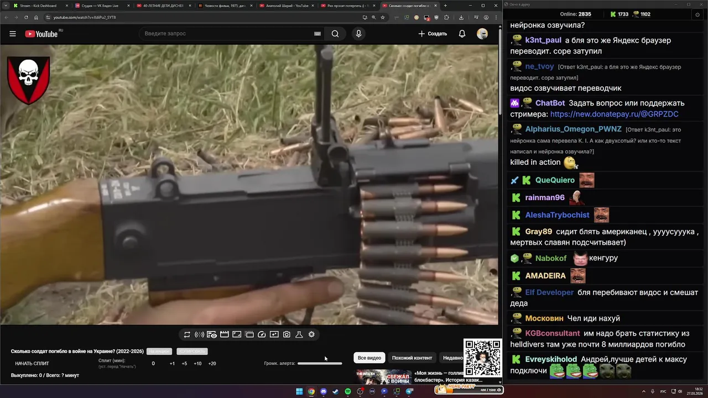Toggle the sound-wave audio icon in video toolbar
The width and height of the screenshot is (708, 398).
coord(199,334)
